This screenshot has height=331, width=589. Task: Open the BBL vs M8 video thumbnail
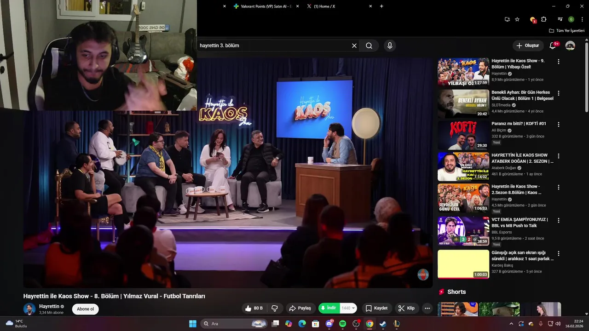point(463,231)
